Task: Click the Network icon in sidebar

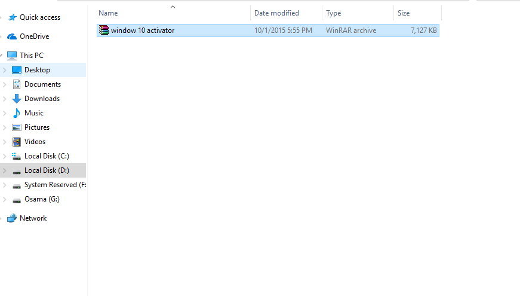Action: (x=12, y=218)
